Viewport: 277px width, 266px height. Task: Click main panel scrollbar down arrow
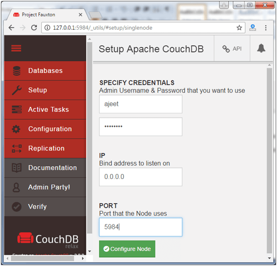270,258
